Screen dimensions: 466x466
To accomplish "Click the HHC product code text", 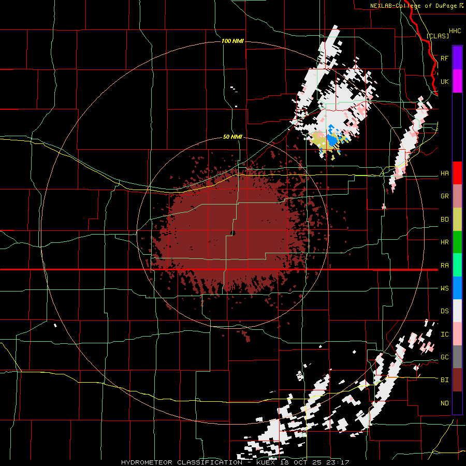I will [x=455, y=31].
